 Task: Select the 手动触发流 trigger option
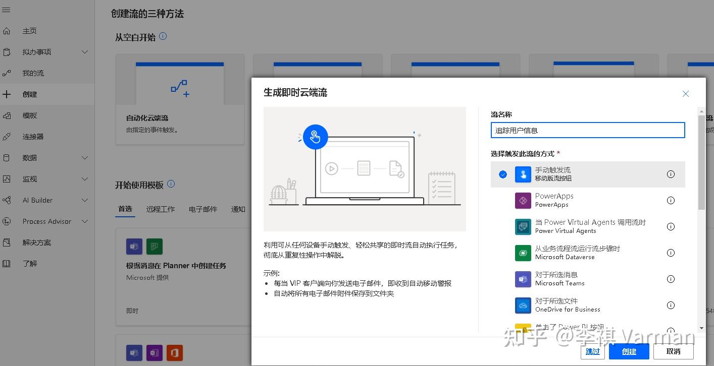tap(581, 174)
